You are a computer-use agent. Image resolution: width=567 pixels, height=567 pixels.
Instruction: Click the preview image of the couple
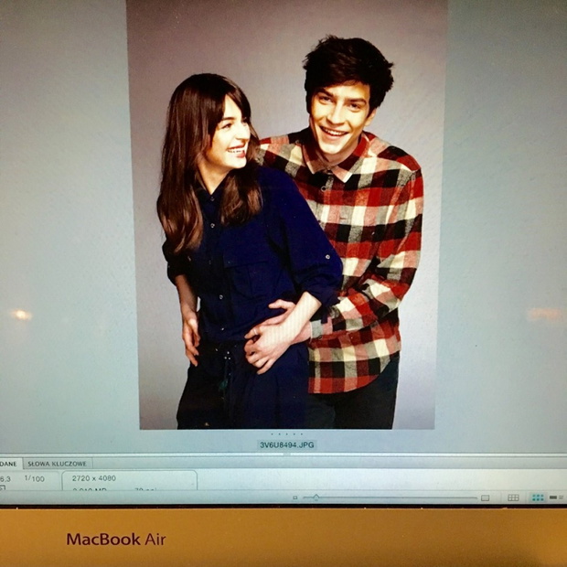click(x=286, y=215)
